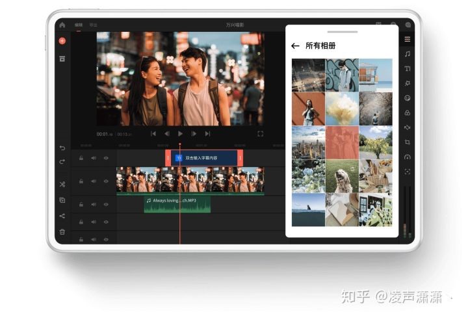Image resolution: width=468 pixels, height=316 pixels.
Task: Toggle eye icon on the bottom track
Action: [x=106, y=239]
